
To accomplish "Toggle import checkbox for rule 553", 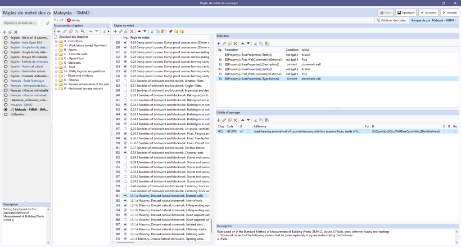I will (125, 157).
